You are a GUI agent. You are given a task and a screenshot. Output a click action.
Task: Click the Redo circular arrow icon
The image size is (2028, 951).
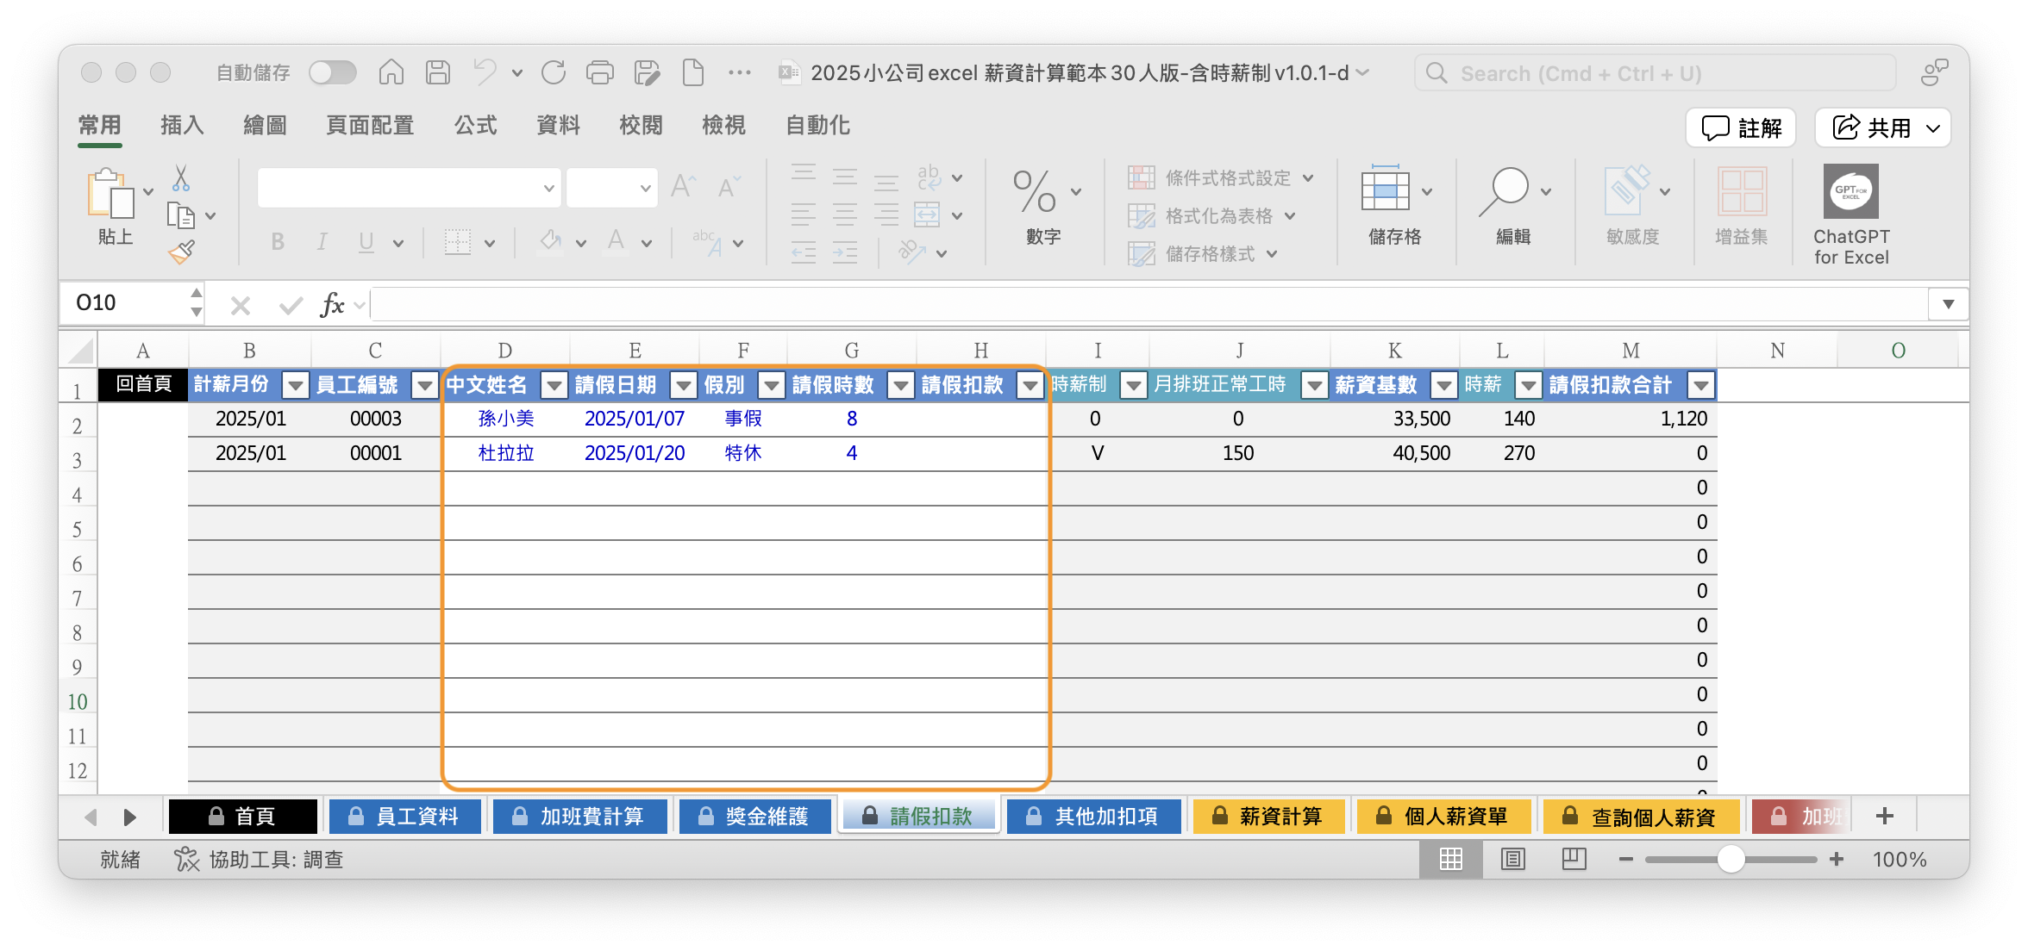pyautogui.click(x=553, y=72)
